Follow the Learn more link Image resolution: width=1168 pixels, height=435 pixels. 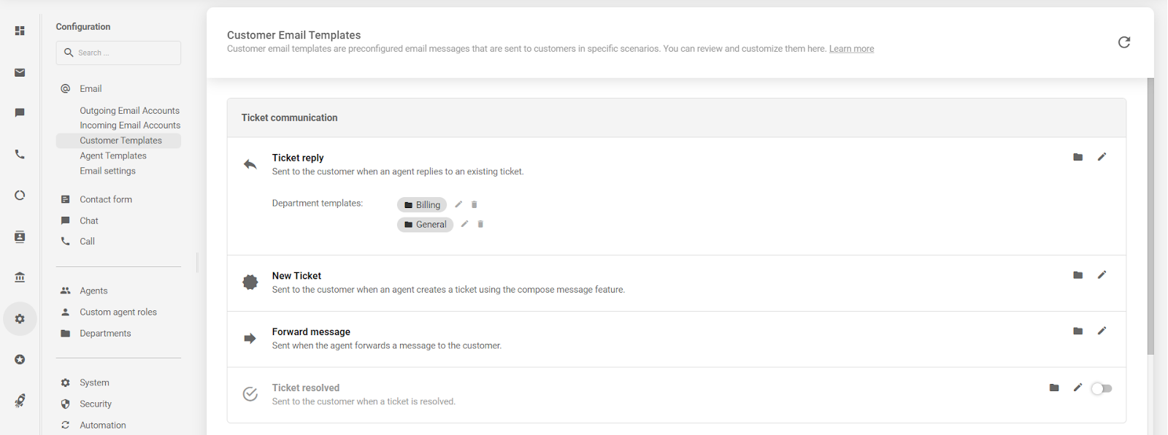click(851, 49)
